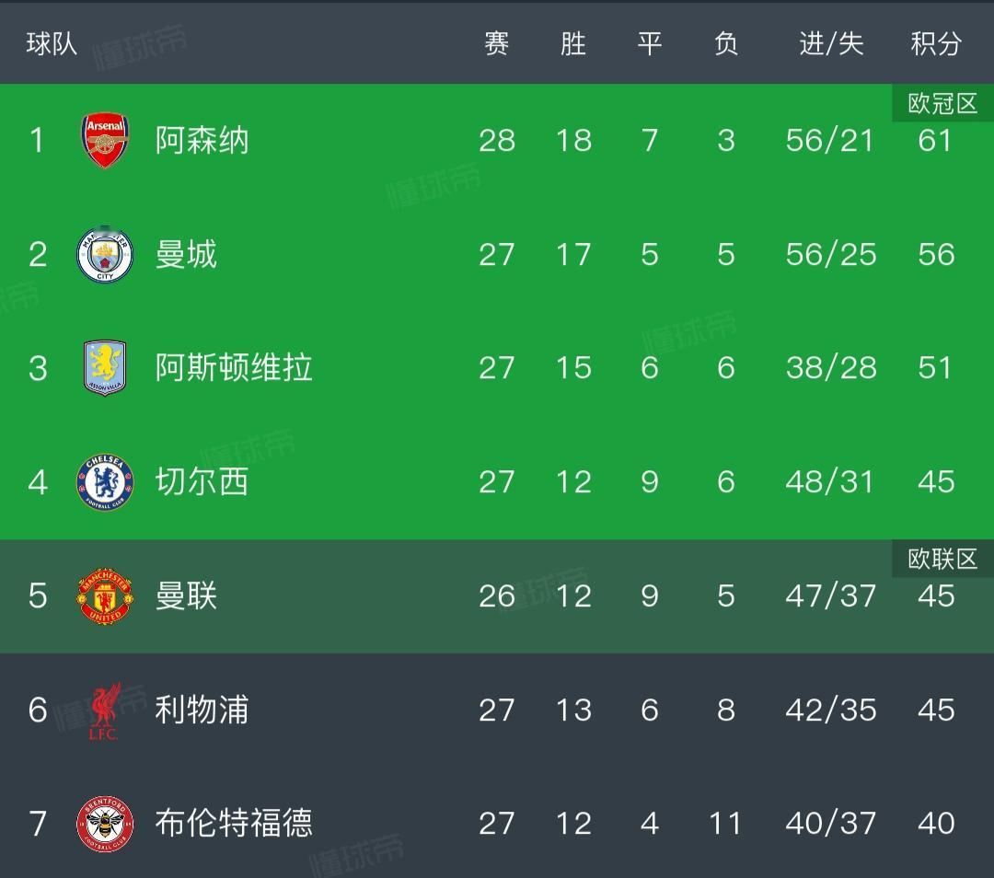Select the 布伦特福德 team name
994x878 pixels.
pos(234,824)
